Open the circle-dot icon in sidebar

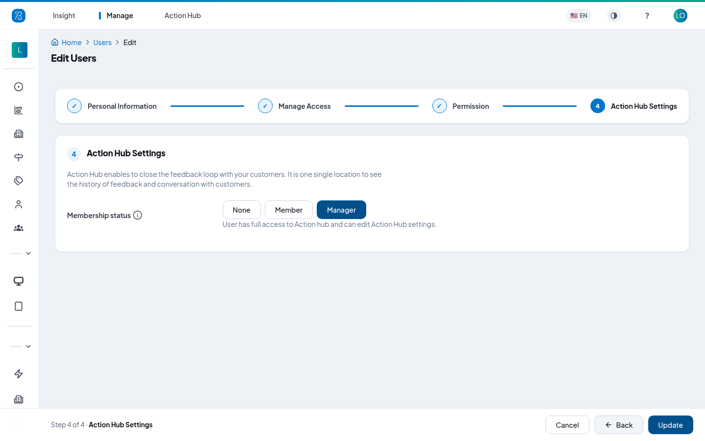point(19,87)
